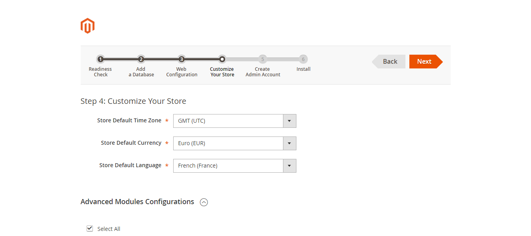This screenshot has width=531, height=236.
Task: Click the Add a Database step circle
Action: coord(141,59)
